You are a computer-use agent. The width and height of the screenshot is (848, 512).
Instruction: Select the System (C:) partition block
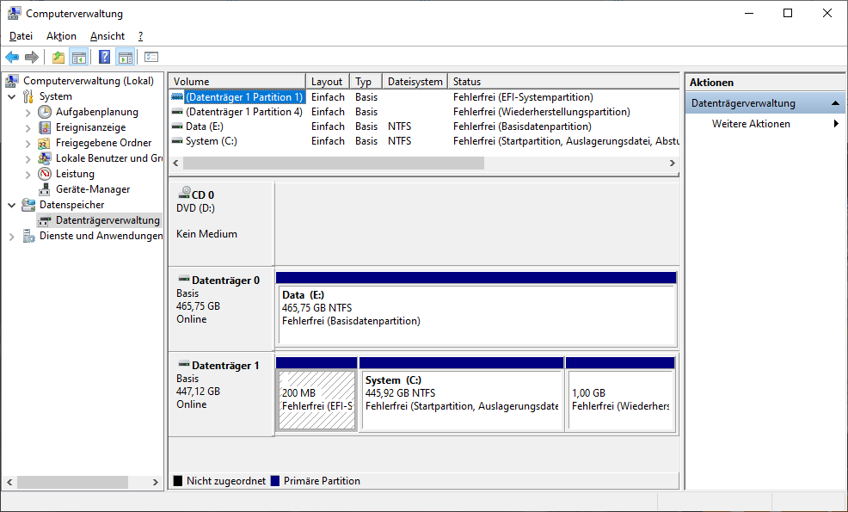point(462,399)
